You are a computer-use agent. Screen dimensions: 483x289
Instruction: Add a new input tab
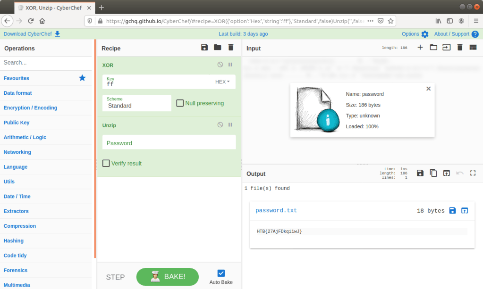(x=420, y=47)
